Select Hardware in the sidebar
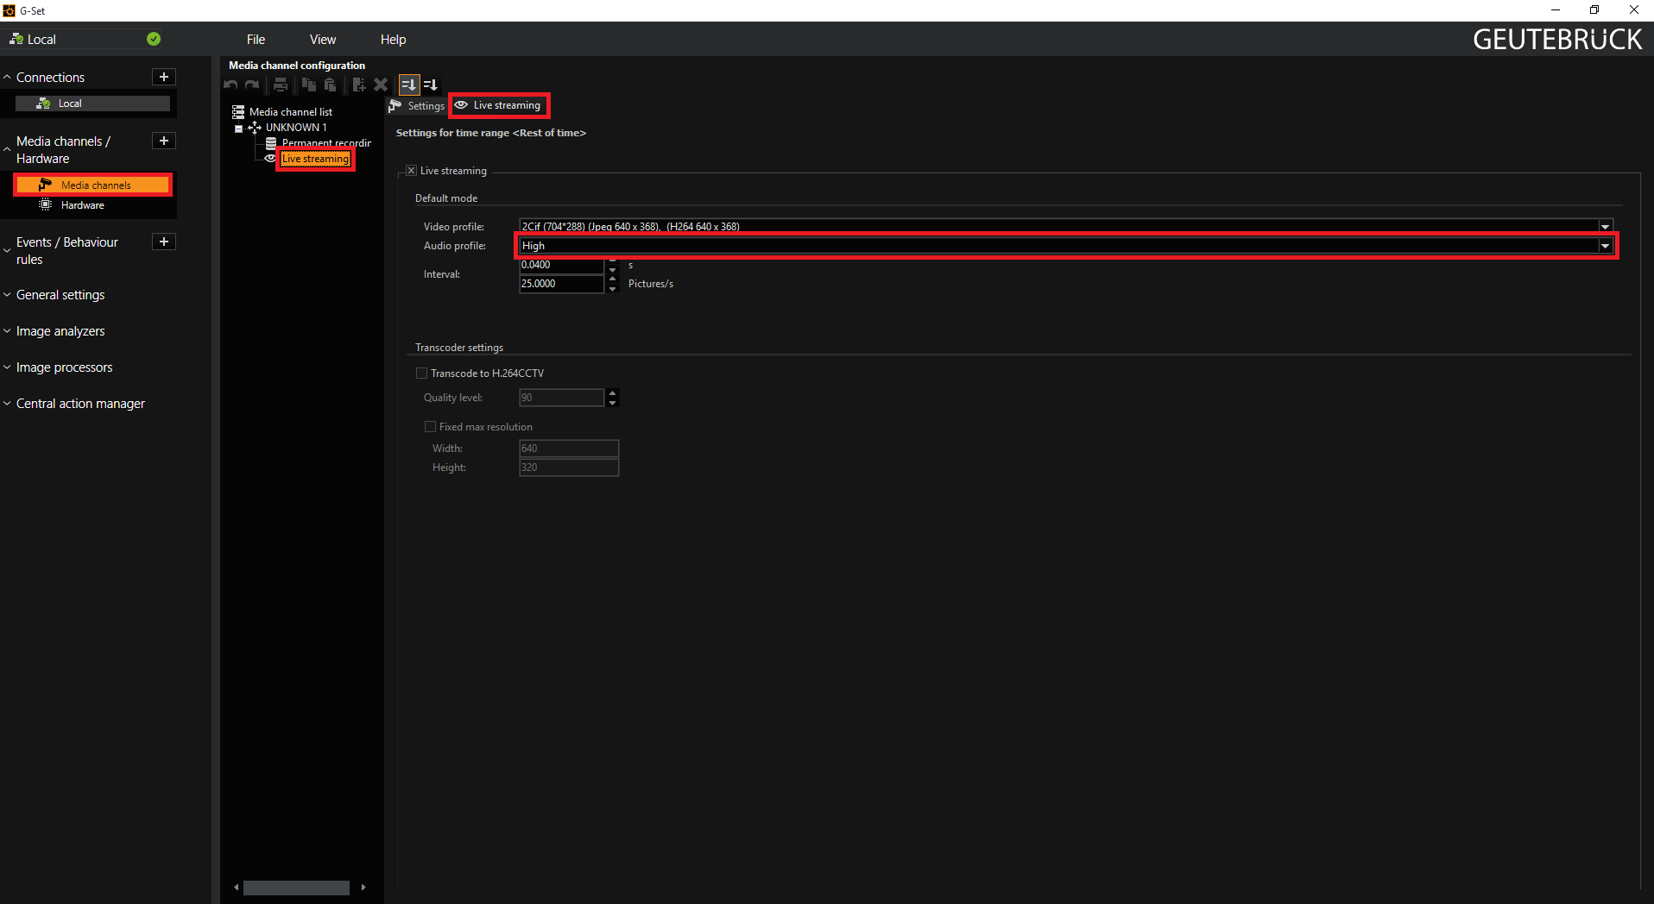Screen dimensions: 1654x904 pos(82,205)
